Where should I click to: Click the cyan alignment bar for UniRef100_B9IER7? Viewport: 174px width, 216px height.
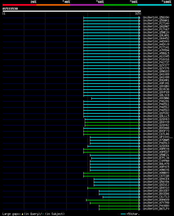point(119,191)
